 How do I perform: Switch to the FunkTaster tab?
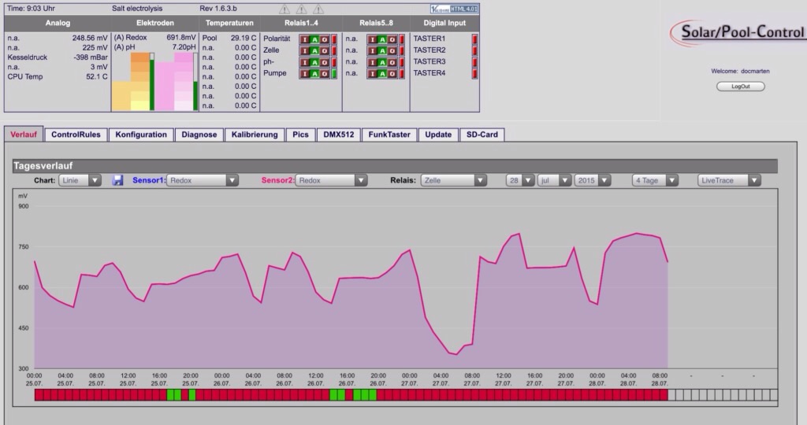coord(389,135)
